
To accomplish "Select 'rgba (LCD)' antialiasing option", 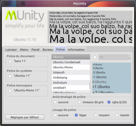I will (109, 102).
